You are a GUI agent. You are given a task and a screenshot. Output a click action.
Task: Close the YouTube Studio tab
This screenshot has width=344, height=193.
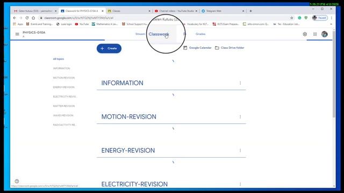tap(196, 11)
